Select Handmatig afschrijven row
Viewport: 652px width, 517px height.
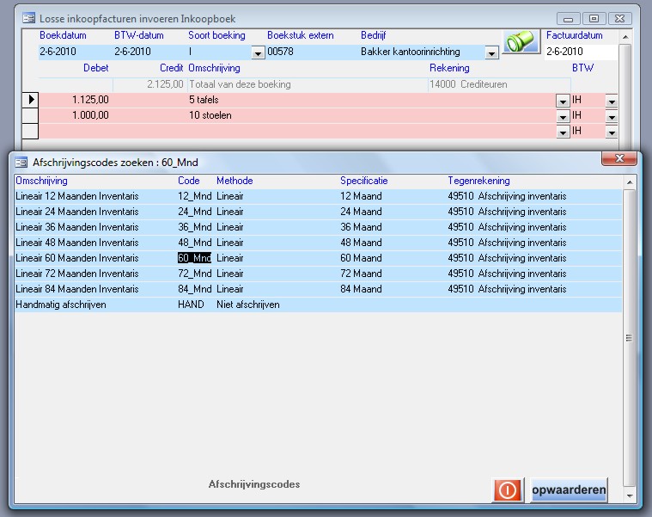(318, 305)
